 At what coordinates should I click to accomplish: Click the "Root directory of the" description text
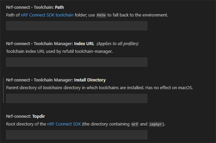[26, 124]
